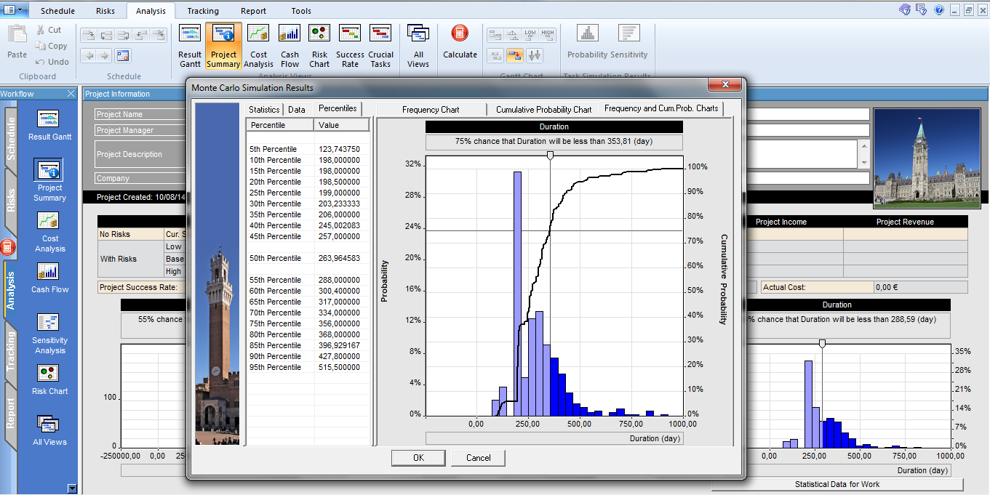Show the Success Rate view

point(350,46)
